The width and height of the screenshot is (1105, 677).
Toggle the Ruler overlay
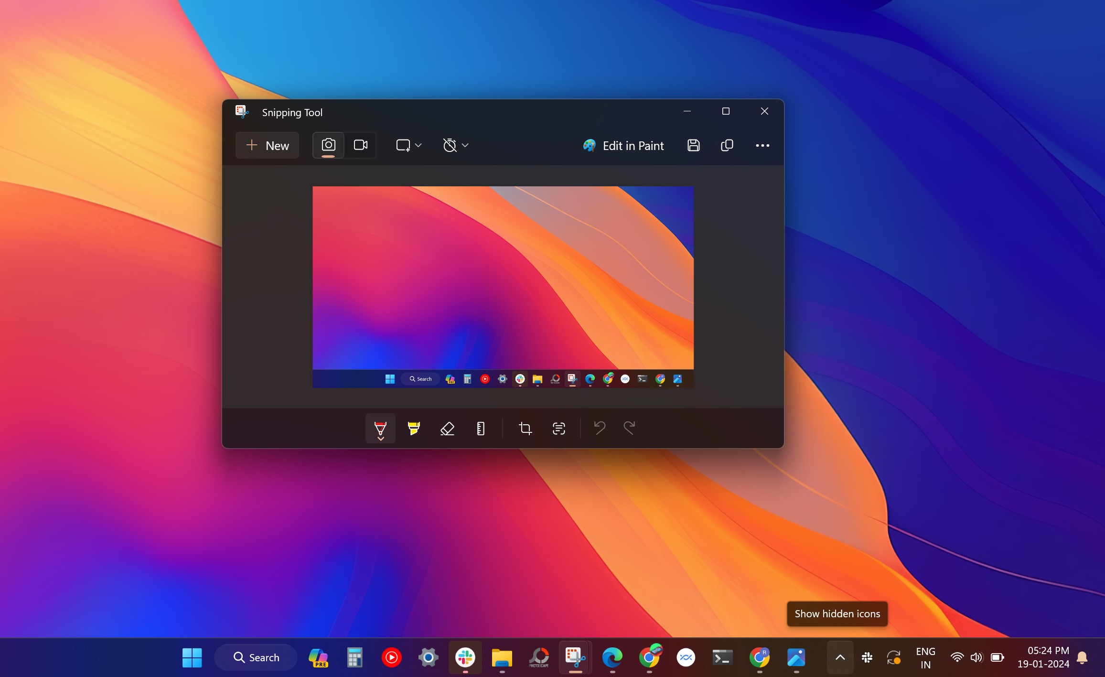(480, 428)
